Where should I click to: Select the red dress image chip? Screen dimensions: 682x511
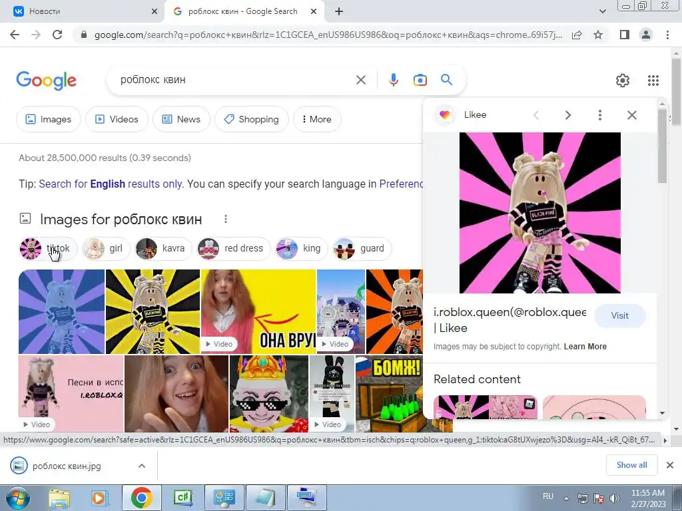point(234,249)
